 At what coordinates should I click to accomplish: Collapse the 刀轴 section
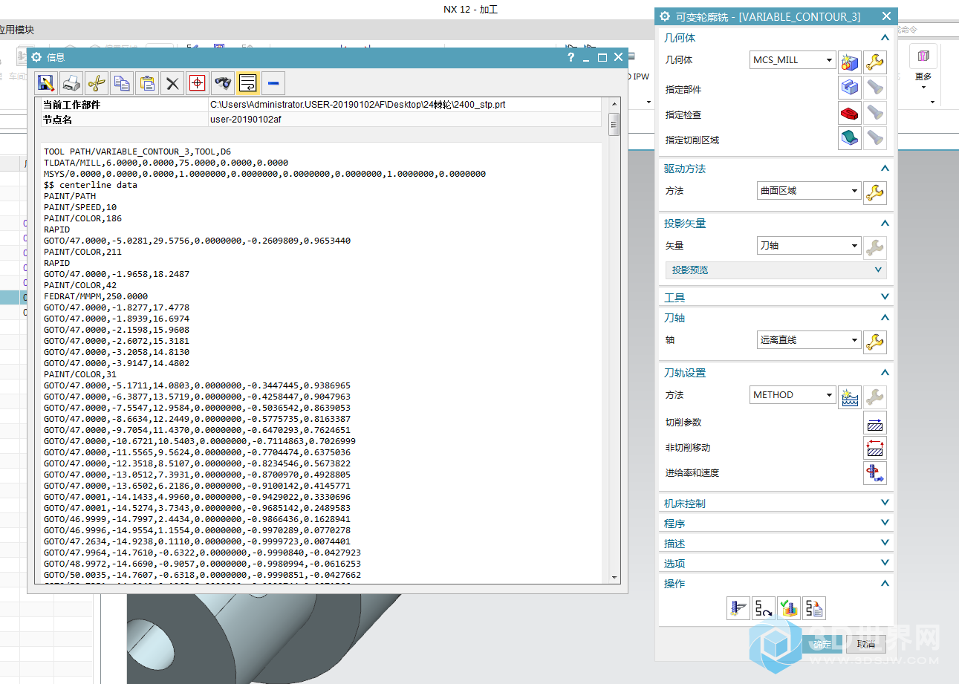tap(776, 318)
